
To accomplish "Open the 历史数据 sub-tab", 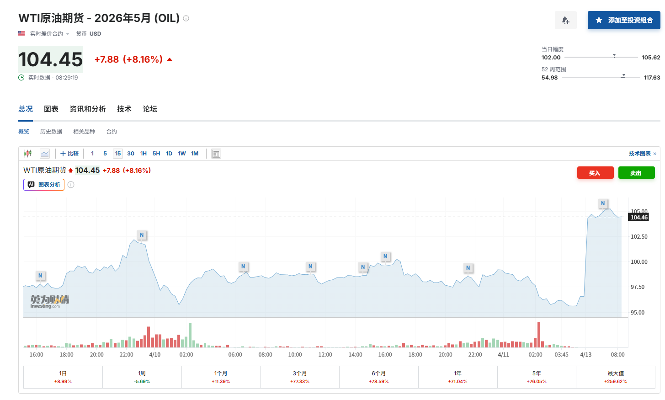I will (51, 132).
